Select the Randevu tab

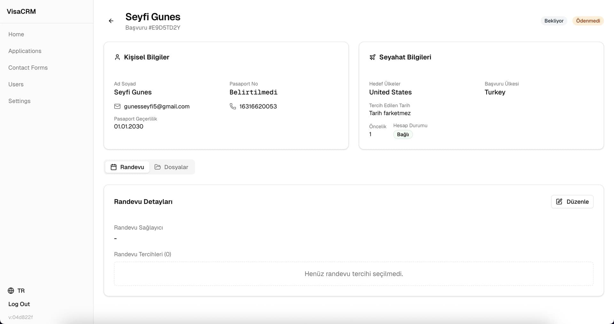click(x=127, y=167)
